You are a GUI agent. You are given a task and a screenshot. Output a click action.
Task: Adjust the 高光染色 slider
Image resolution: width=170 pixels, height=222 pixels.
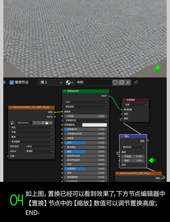click(85, 147)
